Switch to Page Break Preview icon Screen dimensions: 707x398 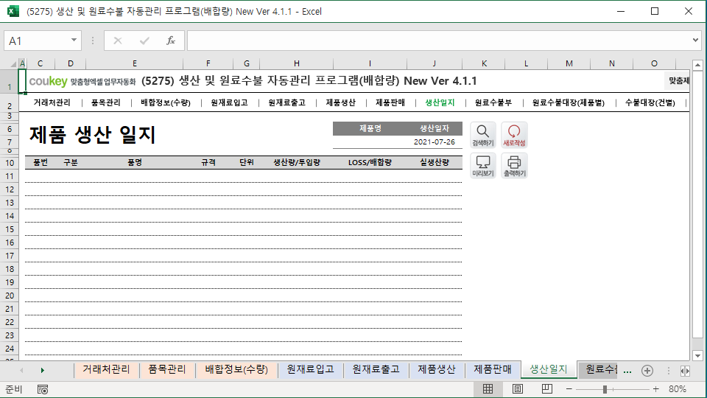click(x=547, y=389)
